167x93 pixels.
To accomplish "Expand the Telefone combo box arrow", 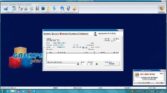I will [x=58, y=41].
